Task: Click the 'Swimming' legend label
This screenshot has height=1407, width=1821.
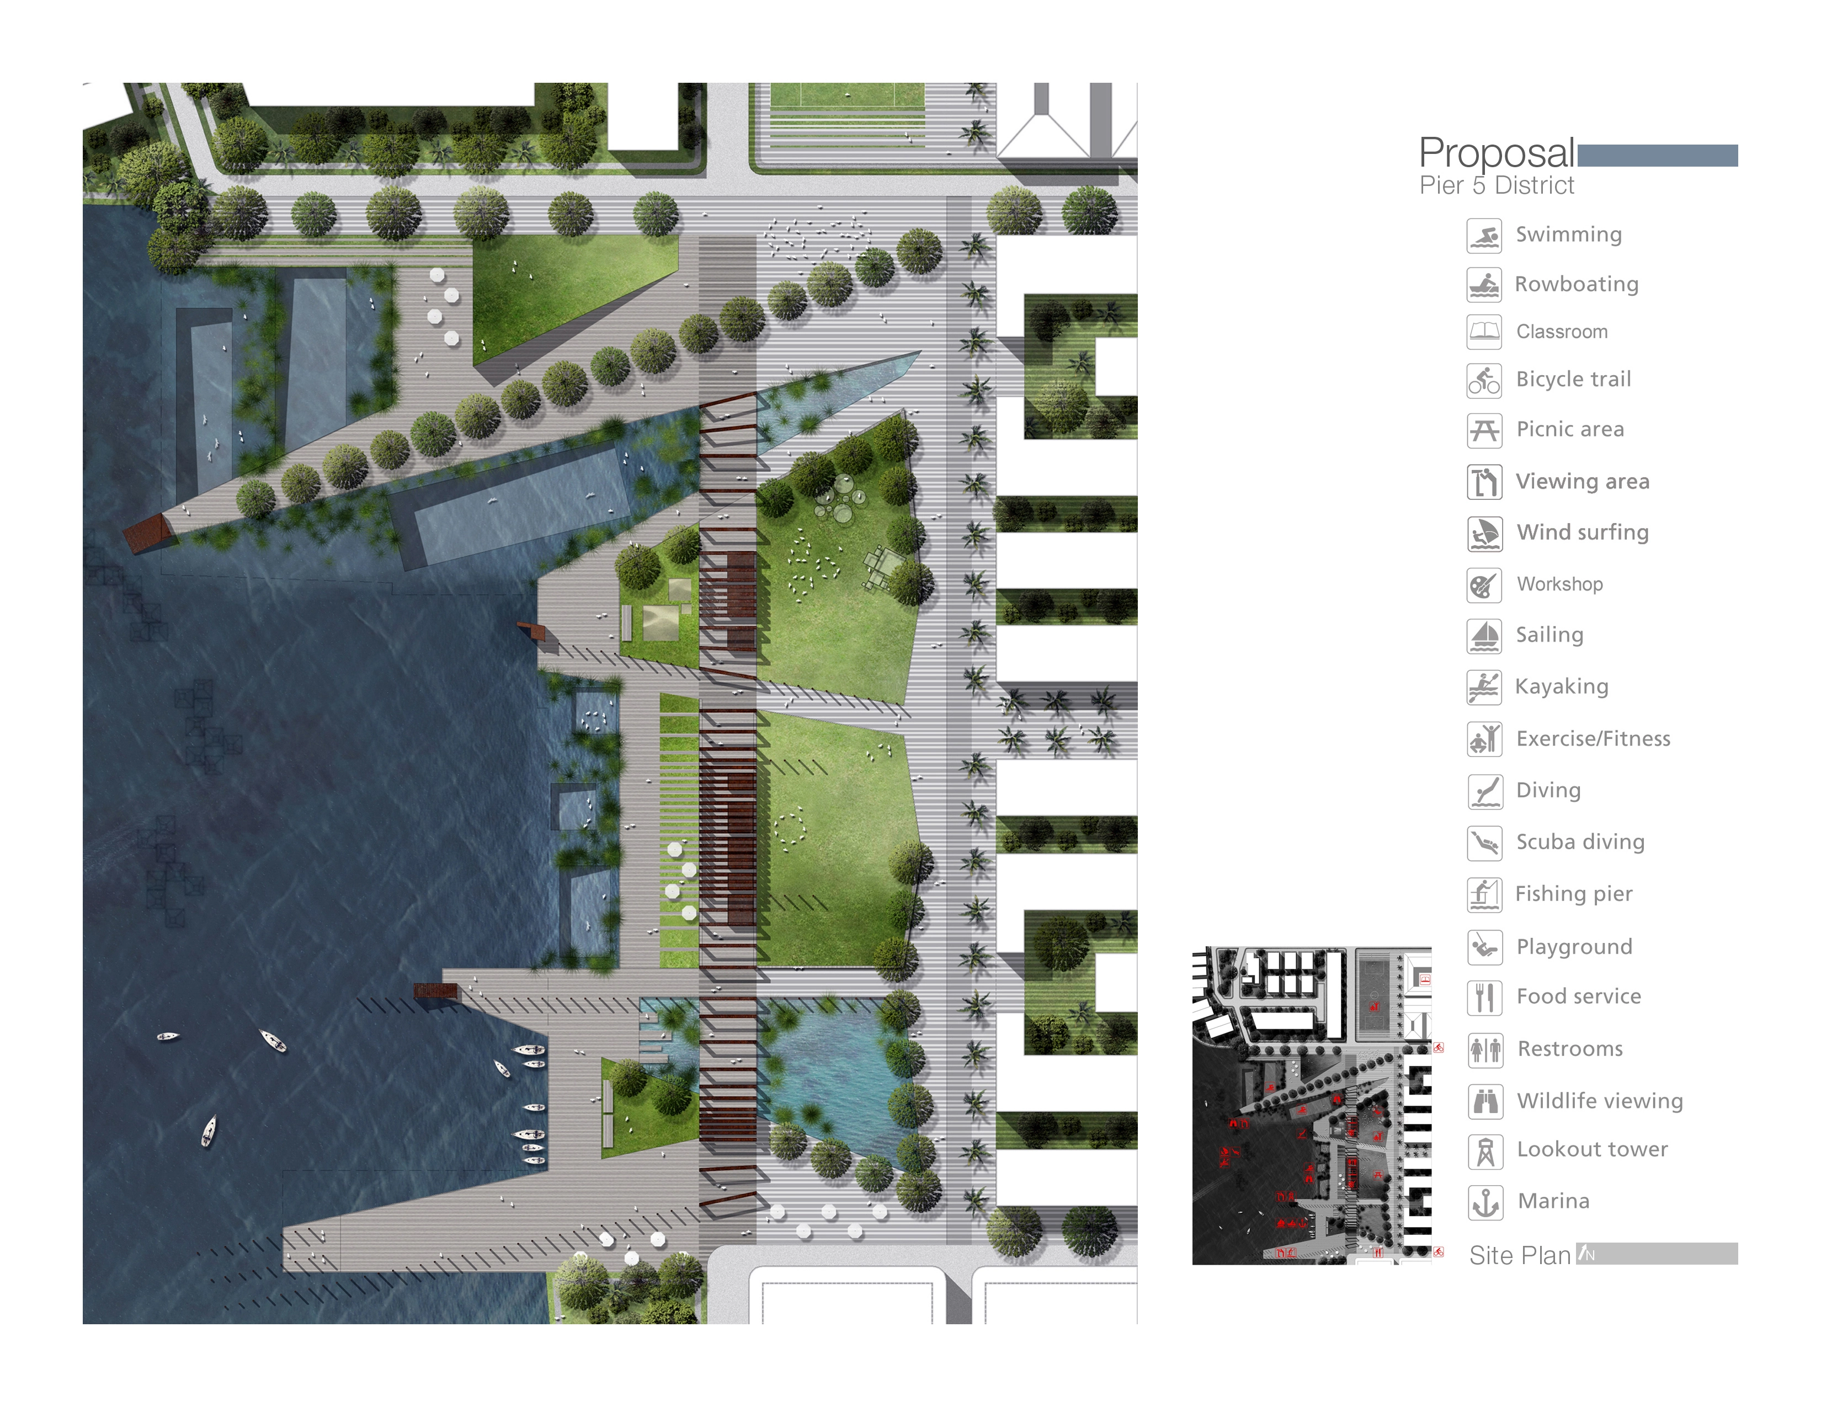Action: (x=1568, y=235)
